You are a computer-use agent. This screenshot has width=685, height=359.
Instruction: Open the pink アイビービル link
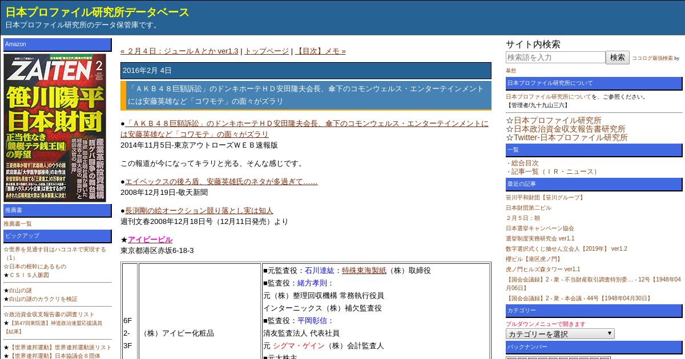[x=150, y=240]
